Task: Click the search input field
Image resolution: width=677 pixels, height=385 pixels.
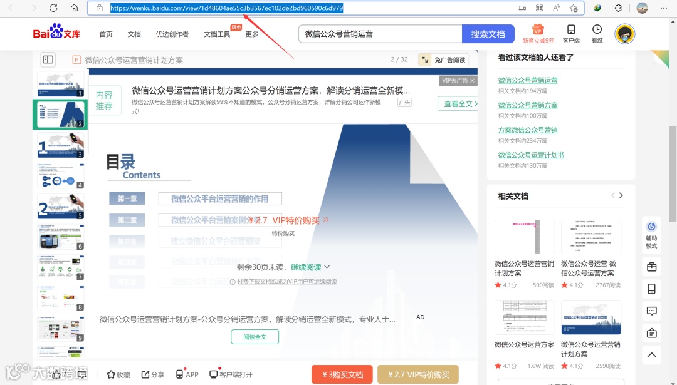Action: [x=380, y=34]
